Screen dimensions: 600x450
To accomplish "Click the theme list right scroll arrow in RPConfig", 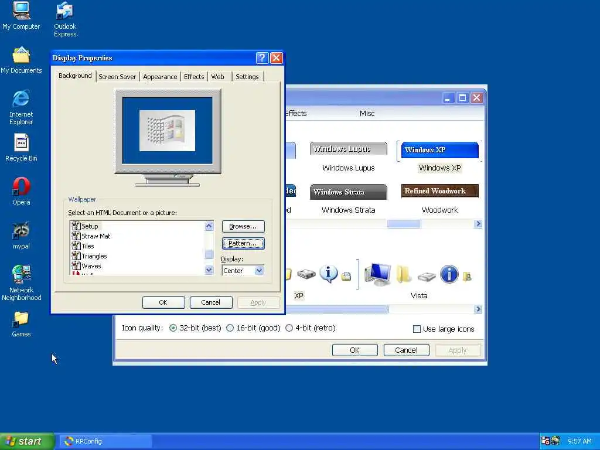I will [x=478, y=224].
